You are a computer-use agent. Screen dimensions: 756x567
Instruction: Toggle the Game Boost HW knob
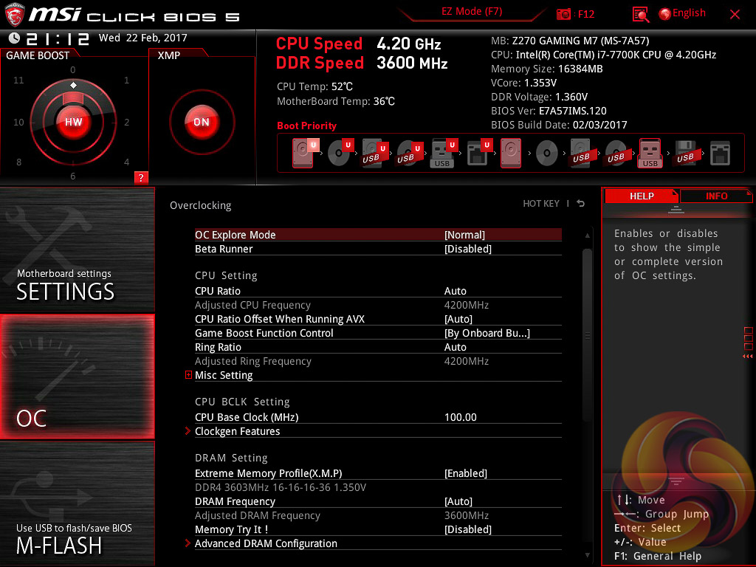tap(73, 122)
